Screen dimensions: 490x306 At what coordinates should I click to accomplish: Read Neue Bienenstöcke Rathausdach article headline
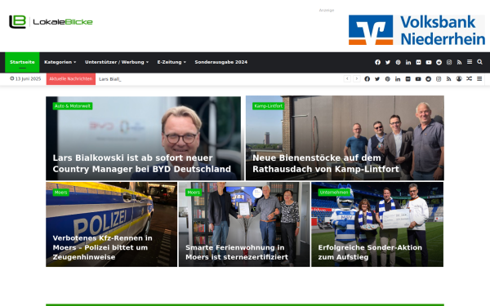pyautogui.click(x=326, y=163)
